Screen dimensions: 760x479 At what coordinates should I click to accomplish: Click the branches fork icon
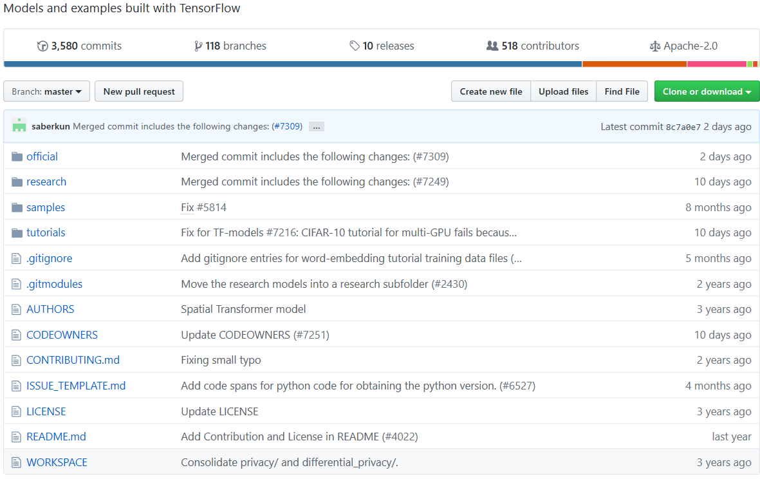pos(198,46)
